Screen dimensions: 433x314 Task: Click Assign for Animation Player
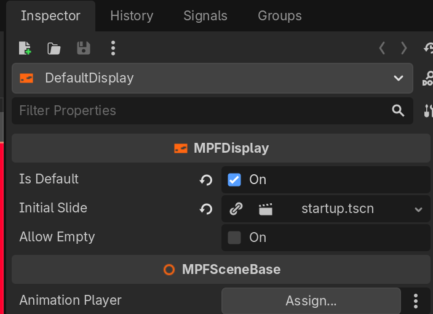click(x=311, y=300)
